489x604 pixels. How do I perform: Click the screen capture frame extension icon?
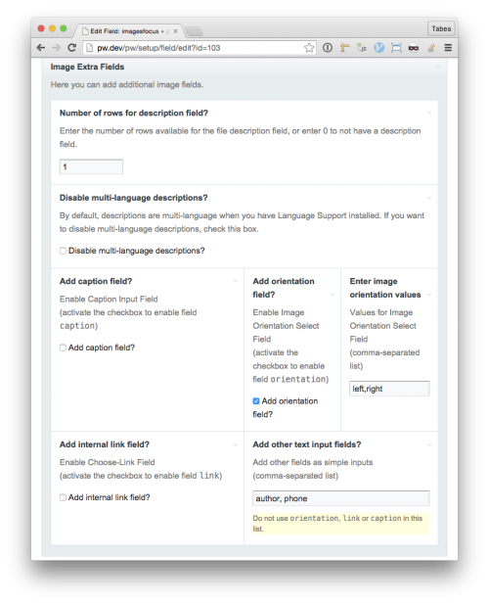pyautogui.click(x=396, y=48)
